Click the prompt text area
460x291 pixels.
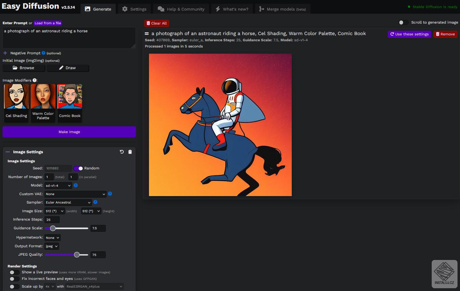click(x=69, y=38)
